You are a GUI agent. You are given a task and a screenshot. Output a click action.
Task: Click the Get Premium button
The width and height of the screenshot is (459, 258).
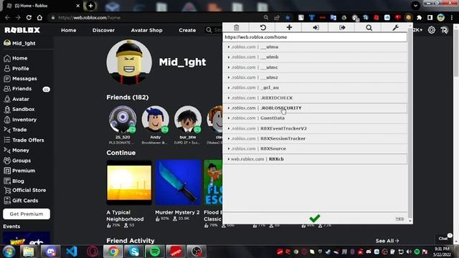click(27, 214)
